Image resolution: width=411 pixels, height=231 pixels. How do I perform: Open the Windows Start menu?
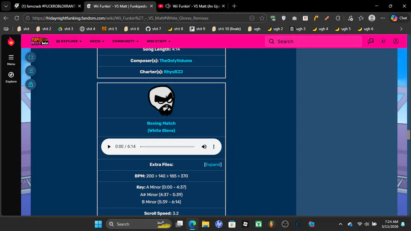click(x=98, y=224)
